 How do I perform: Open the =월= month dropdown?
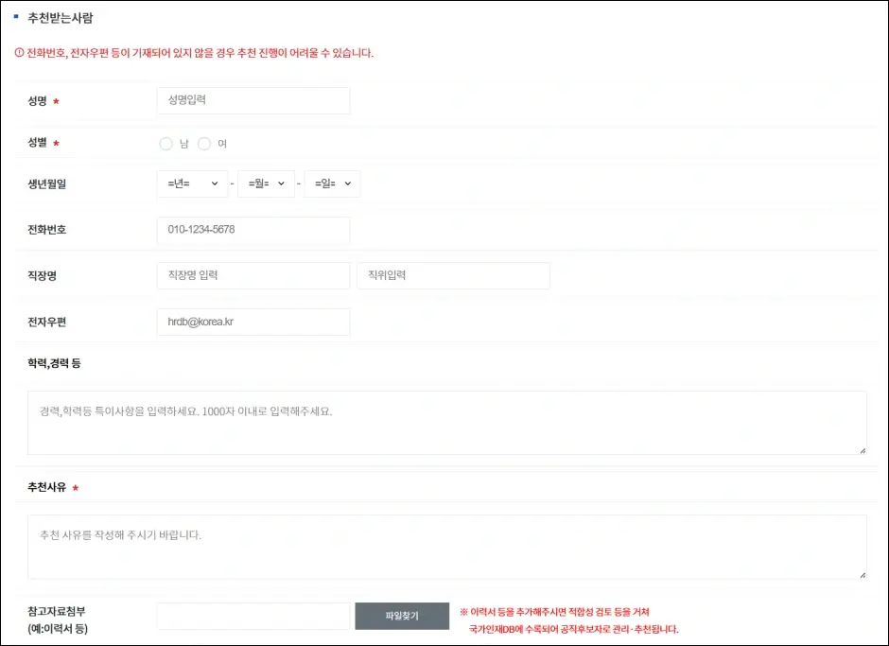click(x=266, y=183)
